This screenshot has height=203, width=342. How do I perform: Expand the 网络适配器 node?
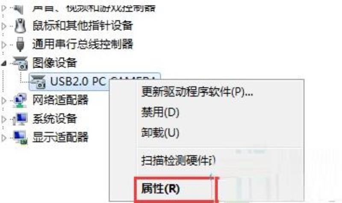tap(4, 101)
